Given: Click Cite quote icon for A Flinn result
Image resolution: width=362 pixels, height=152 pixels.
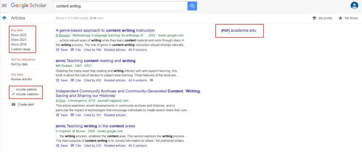Looking at the screenshot, I should coord(72,115).
